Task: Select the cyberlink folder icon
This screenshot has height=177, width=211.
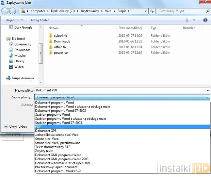Action: coord(50,35)
